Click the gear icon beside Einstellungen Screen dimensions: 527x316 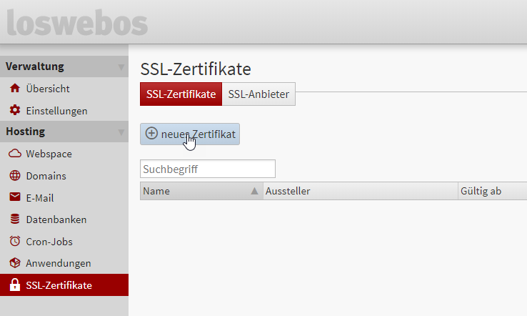pyautogui.click(x=14, y=111)
